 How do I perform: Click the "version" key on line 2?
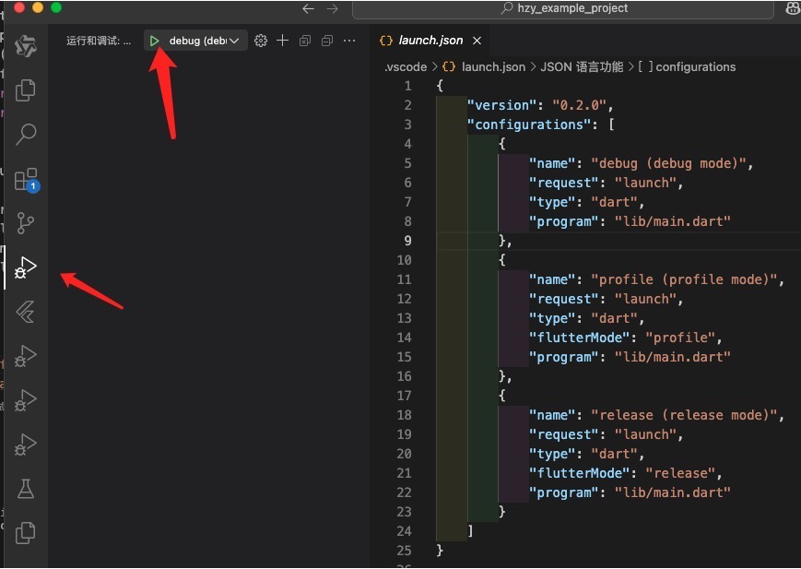(x=501, y=105)
